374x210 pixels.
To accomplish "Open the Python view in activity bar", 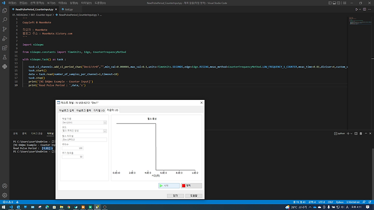I will [x=5, y=66].
